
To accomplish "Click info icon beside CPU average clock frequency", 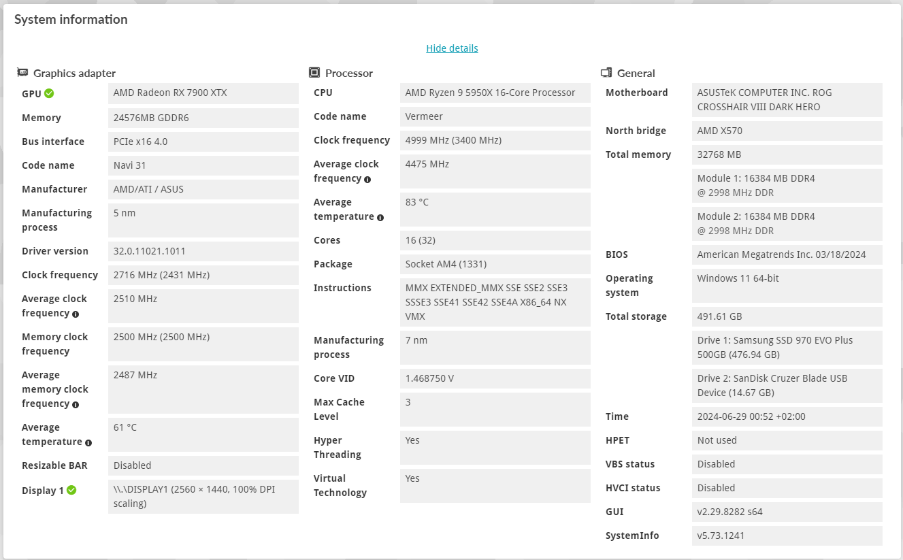I will (x=367, y=179).
